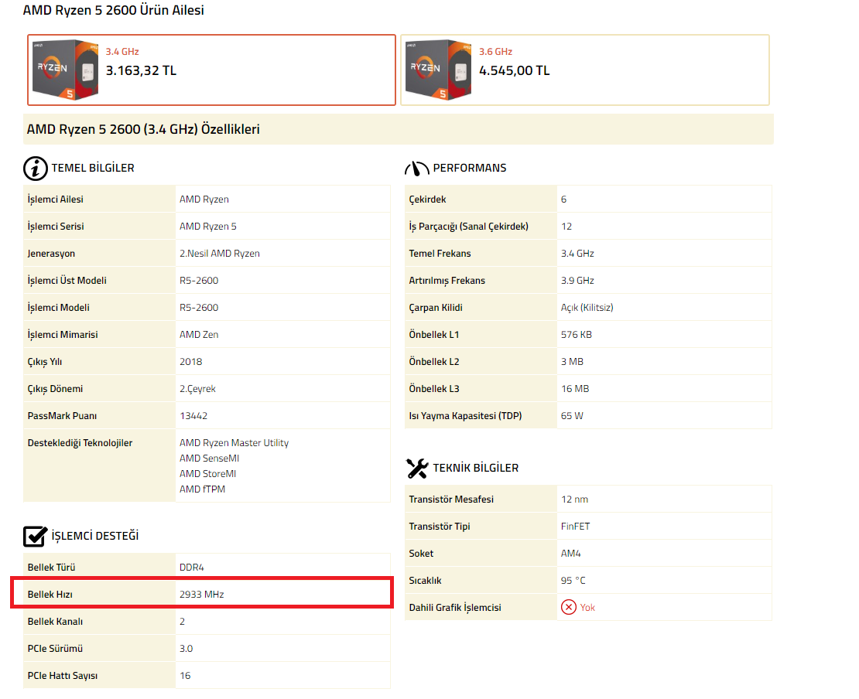Click the İş Parçacığı value 12
Image resolution: width=859 pixels, height=699 pixels.
[566, 226]
